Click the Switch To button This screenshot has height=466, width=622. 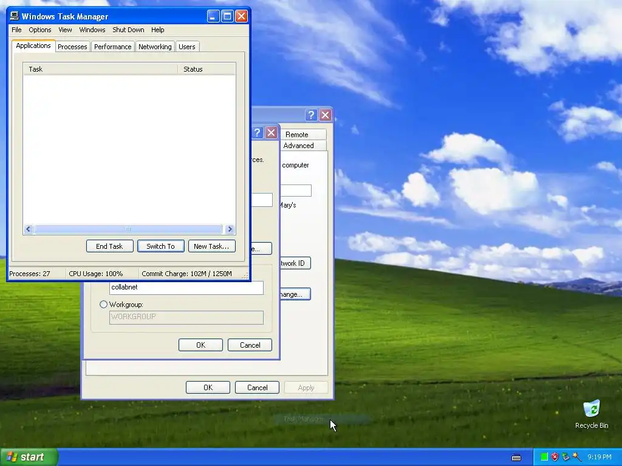[160, 246]
